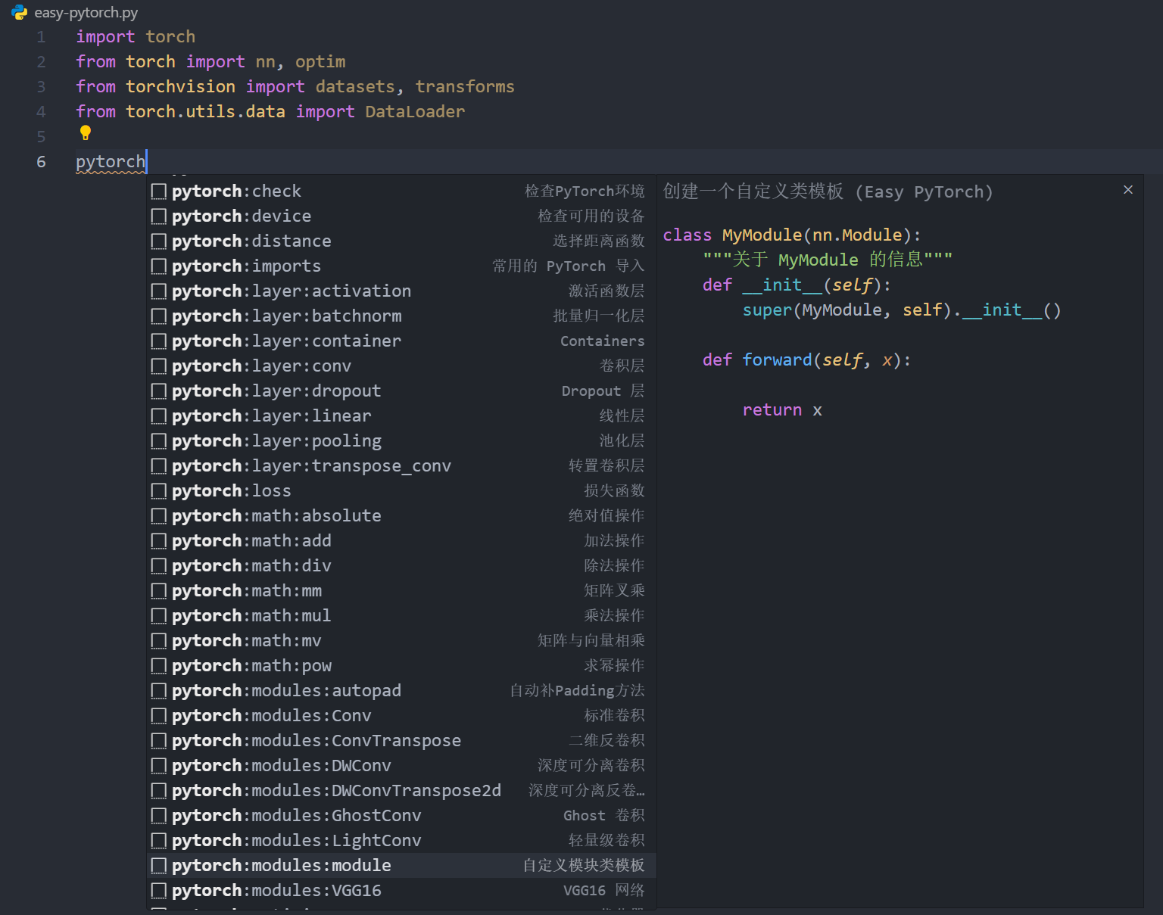Click the snippet icon beside pytorch:loss
Image resolution: width=1163 pixels, height=915 pixels.
159,491
